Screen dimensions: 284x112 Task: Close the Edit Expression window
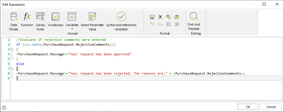[277, 4]
